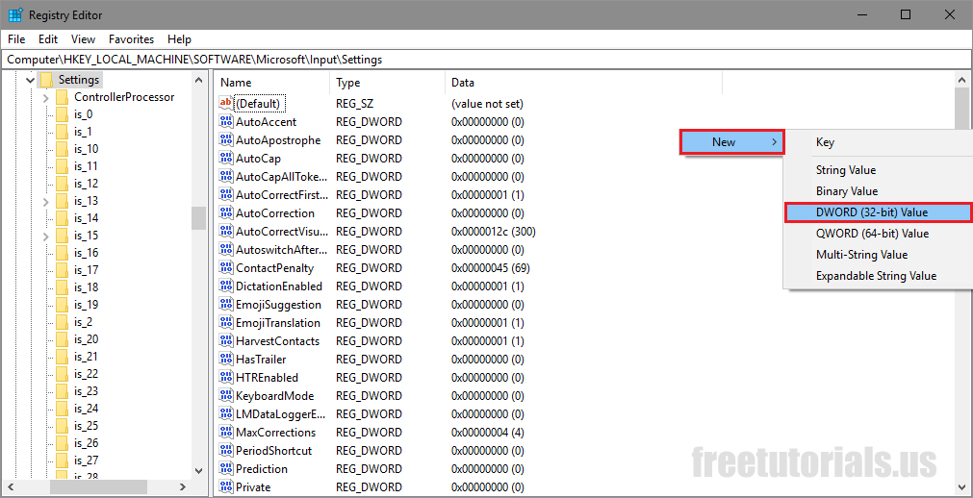
Task: Choose DWORD (32-bit) Value from submenu
Action: (877, 212)
